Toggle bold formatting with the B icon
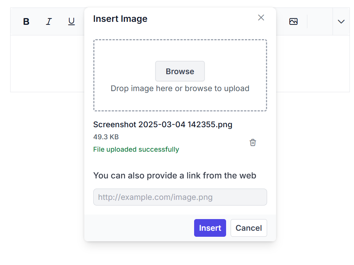This screenshot has height=265, width=354. [x=26, y=21]
